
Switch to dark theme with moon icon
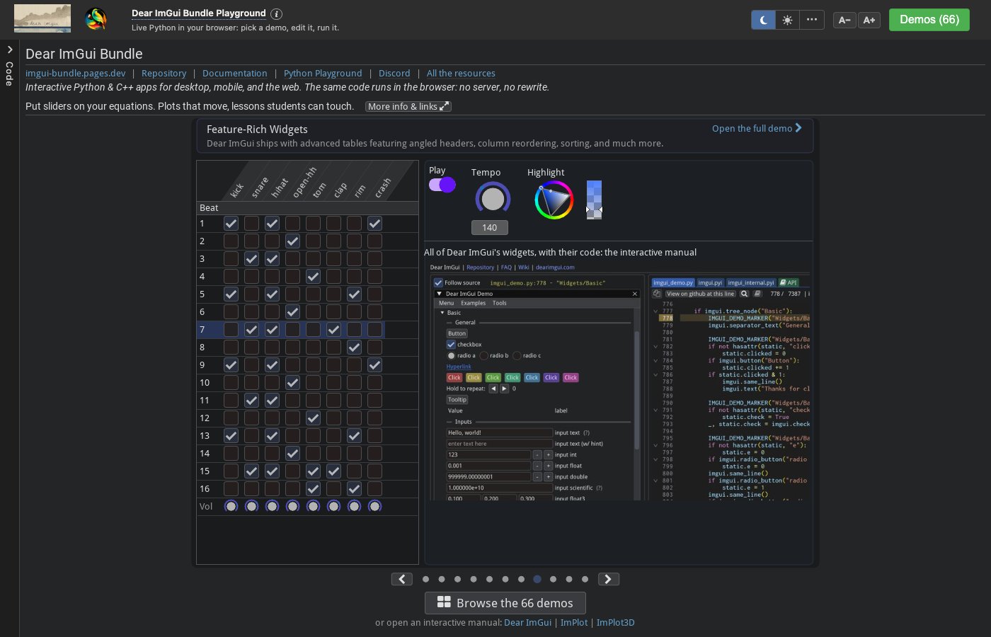(763, 20)
